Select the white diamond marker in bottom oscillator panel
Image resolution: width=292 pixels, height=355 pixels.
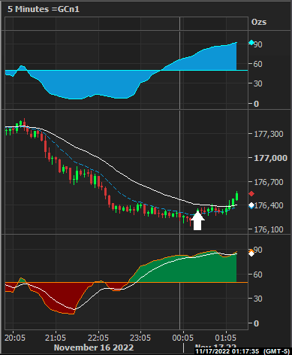pos(251,253)
